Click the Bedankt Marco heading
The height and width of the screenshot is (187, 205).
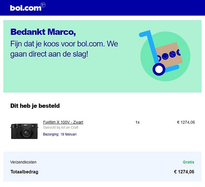pyautogui.click(x=43, y=32)
